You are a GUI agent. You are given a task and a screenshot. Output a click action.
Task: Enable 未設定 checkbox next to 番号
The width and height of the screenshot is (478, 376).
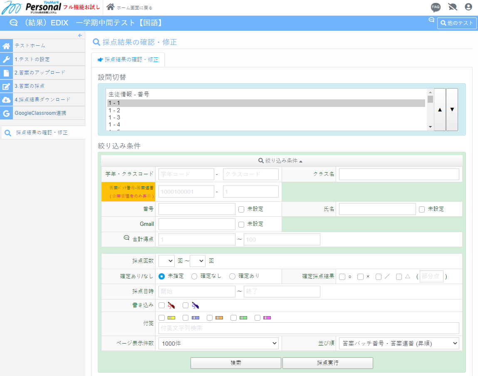click(x=241, y=209)
